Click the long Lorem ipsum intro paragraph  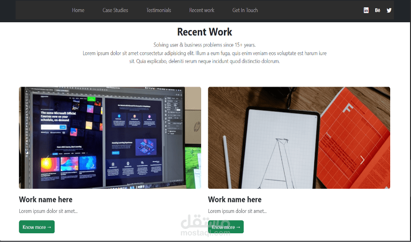205,57
